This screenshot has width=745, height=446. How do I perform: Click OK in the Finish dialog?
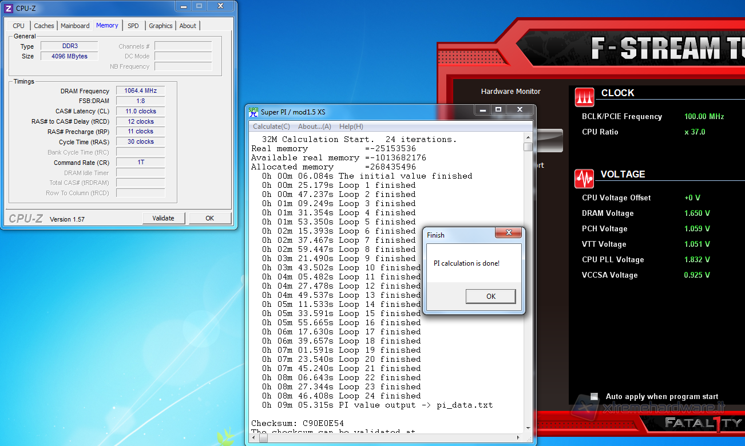490,297
